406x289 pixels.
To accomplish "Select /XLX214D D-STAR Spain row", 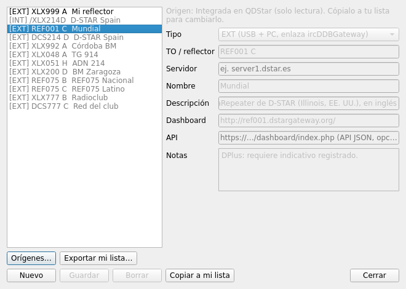I will (x=84, y=20).
